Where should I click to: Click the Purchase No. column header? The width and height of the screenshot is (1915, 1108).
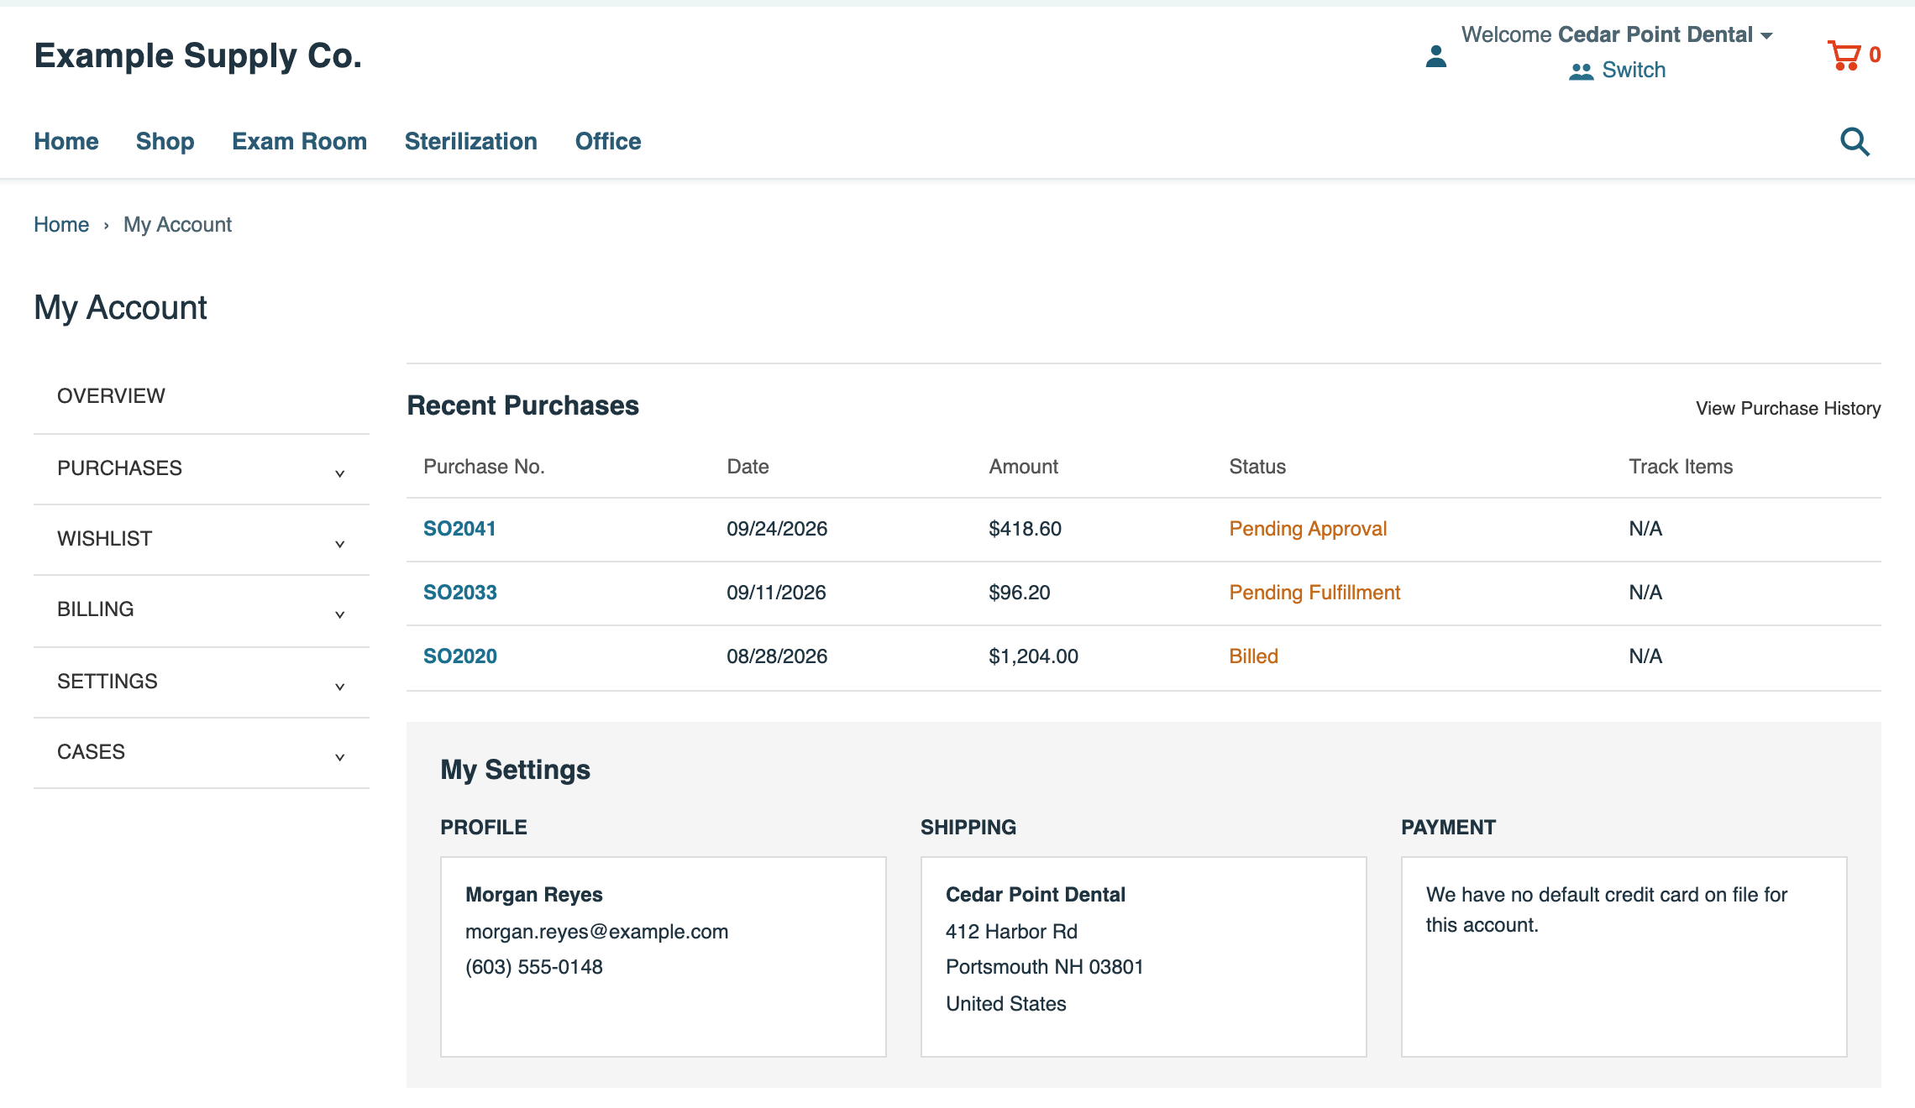click(484, 466)
